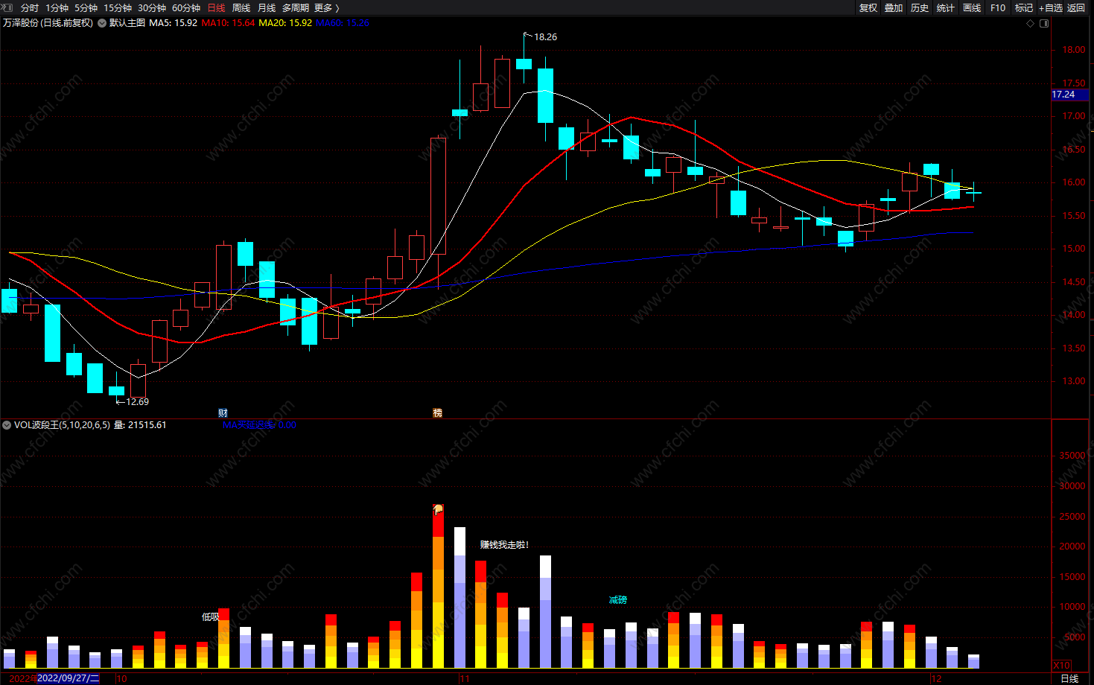Click the VOL波段王(5,10,20,6,5) indicator name
This screenshot has width=1094, height=685.
[x=62, y=425]
